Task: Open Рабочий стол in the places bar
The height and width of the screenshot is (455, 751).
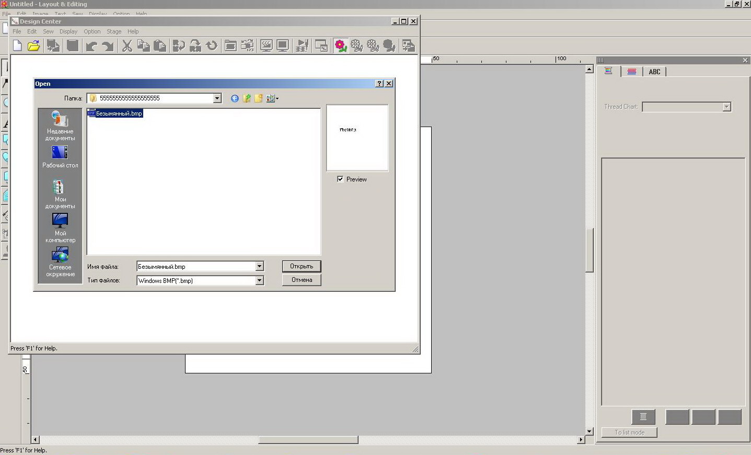Action: 60,157
